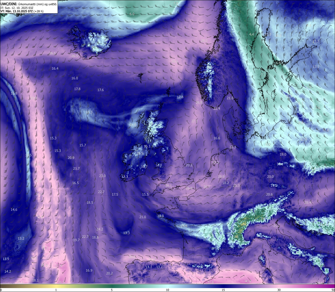Click the 18.1 map value

[x=35, y=280]
